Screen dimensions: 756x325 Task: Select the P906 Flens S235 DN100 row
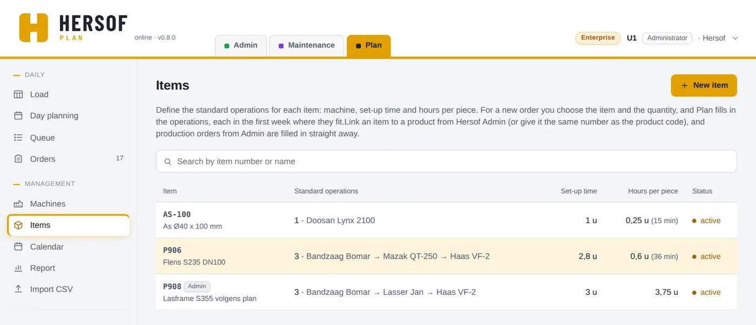(x=446, y=256)
